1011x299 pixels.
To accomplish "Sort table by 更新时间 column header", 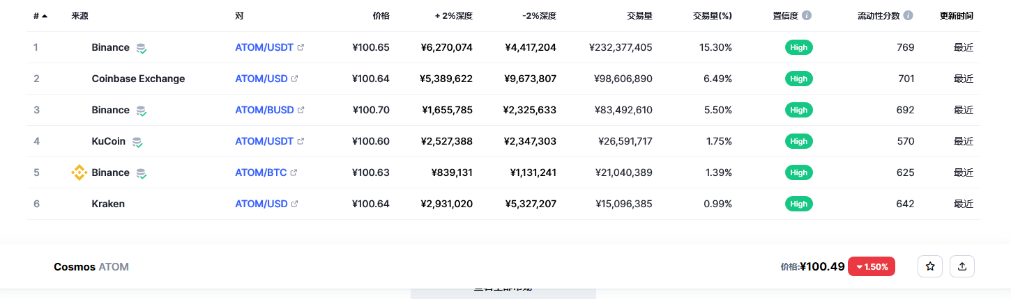I will (x=956, y=15).
